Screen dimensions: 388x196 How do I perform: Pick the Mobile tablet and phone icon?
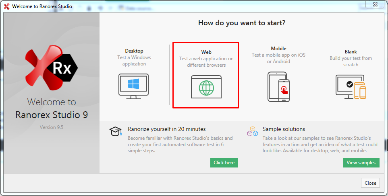coord(279,87)
